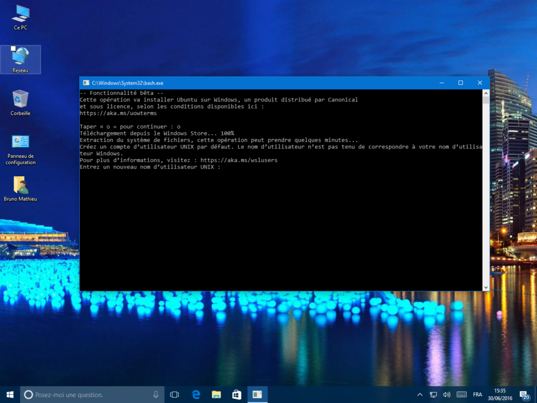Open File Explorer from the taskbar
This screenshot has height=403, width=537.
(x=216, y=394)
